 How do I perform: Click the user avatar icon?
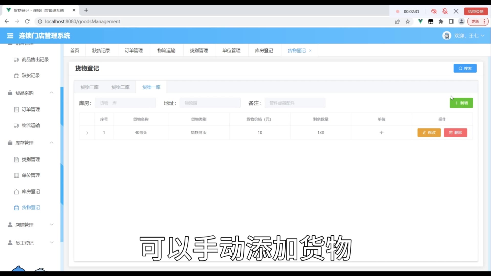447,36
